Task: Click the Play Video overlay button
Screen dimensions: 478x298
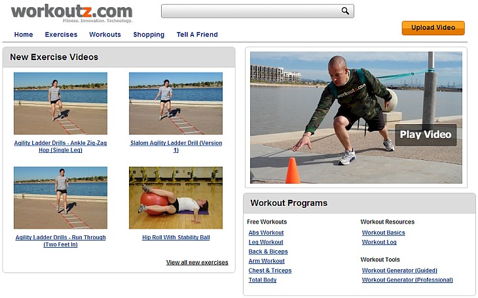Action: (x=426, y=135)
